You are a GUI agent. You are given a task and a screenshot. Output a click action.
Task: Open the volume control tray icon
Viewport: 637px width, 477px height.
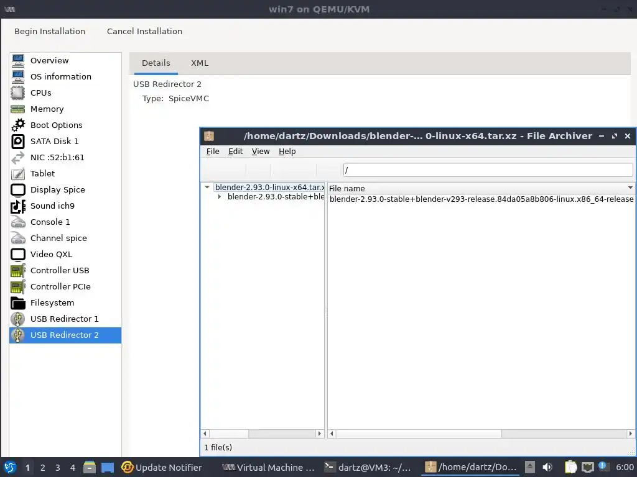pos(547,467)
